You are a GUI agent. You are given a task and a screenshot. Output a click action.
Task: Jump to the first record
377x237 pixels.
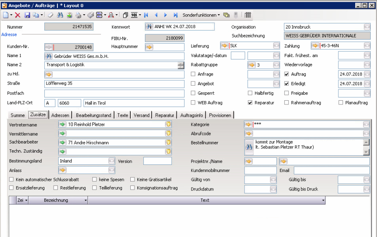146,15
